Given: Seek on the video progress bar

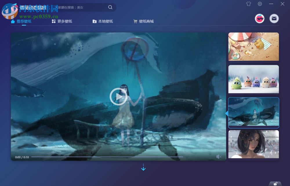Looking at the screenshot, I should click(x=107, y=157).
